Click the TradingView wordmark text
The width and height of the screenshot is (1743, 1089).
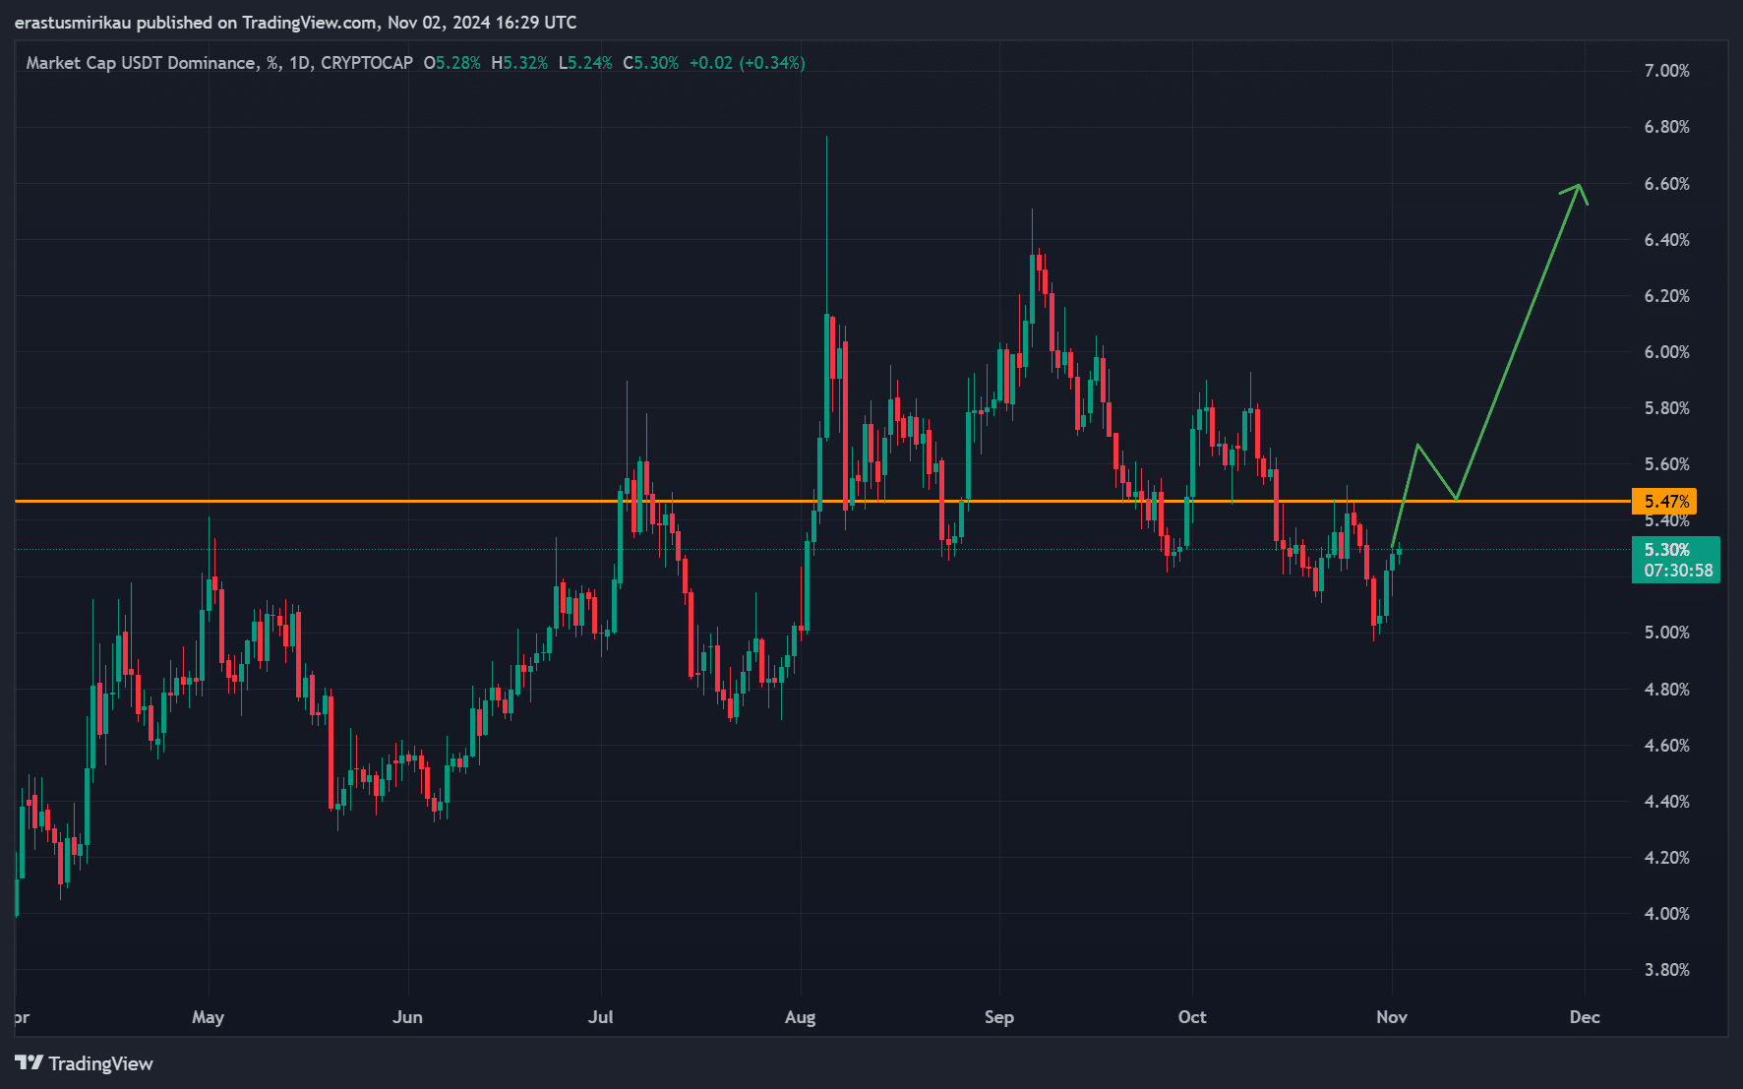pos(101,1063)
